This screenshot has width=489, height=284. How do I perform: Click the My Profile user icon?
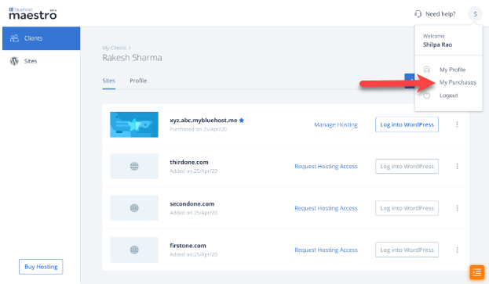pos(427,70)
